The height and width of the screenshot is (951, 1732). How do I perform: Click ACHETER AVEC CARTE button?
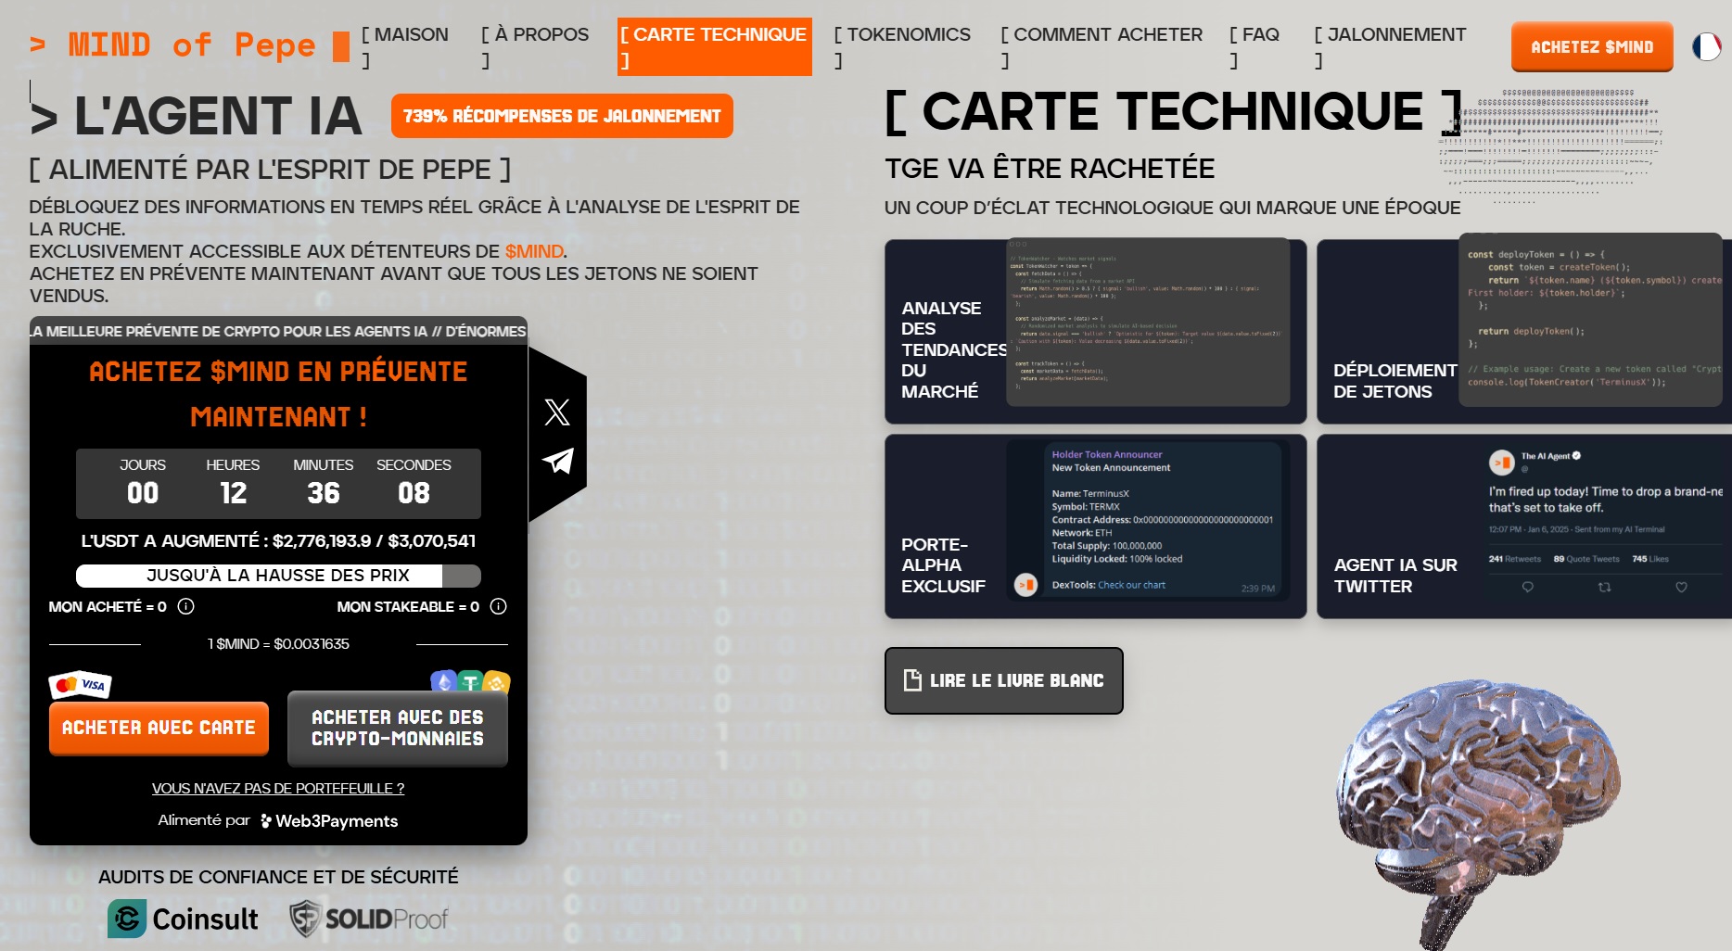point(159,729)
